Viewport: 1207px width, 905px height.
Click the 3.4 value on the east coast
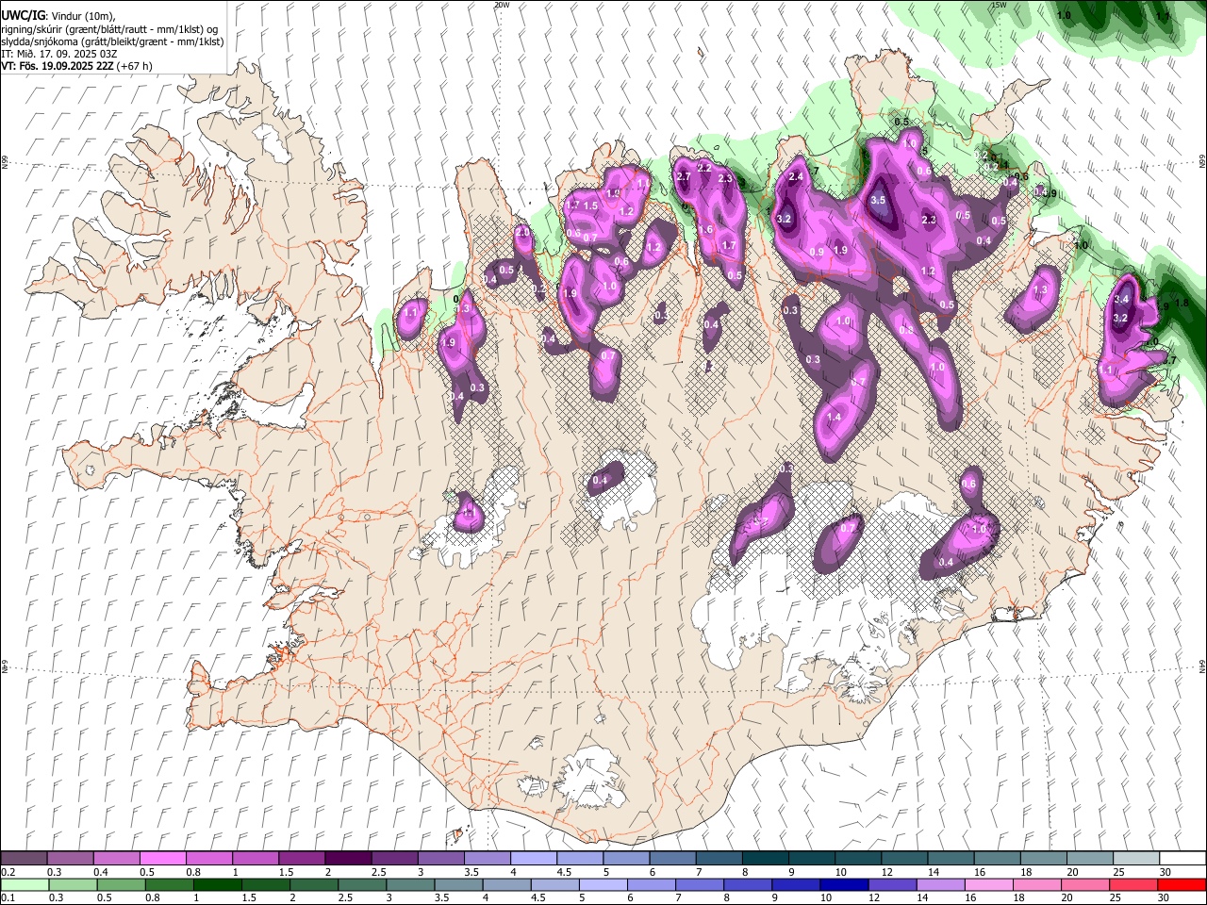coord(1121,300)
